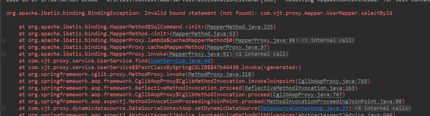Click 'ReflectiveMethodInvocation.proceed' stack frame text
Image resolution: width=430 pixels, height=116 pixels.
188,88
